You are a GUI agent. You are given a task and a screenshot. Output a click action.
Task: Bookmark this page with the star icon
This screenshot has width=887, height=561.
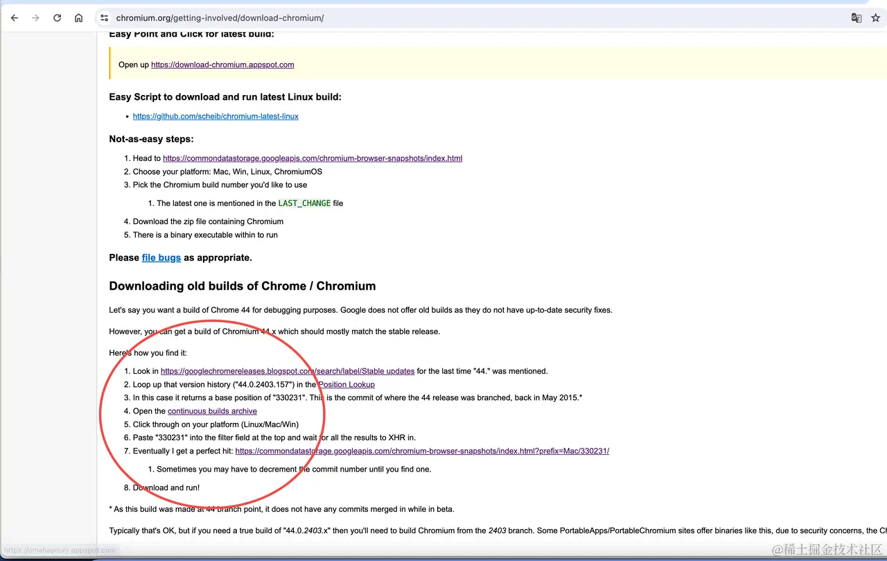[x=876, y=18]
